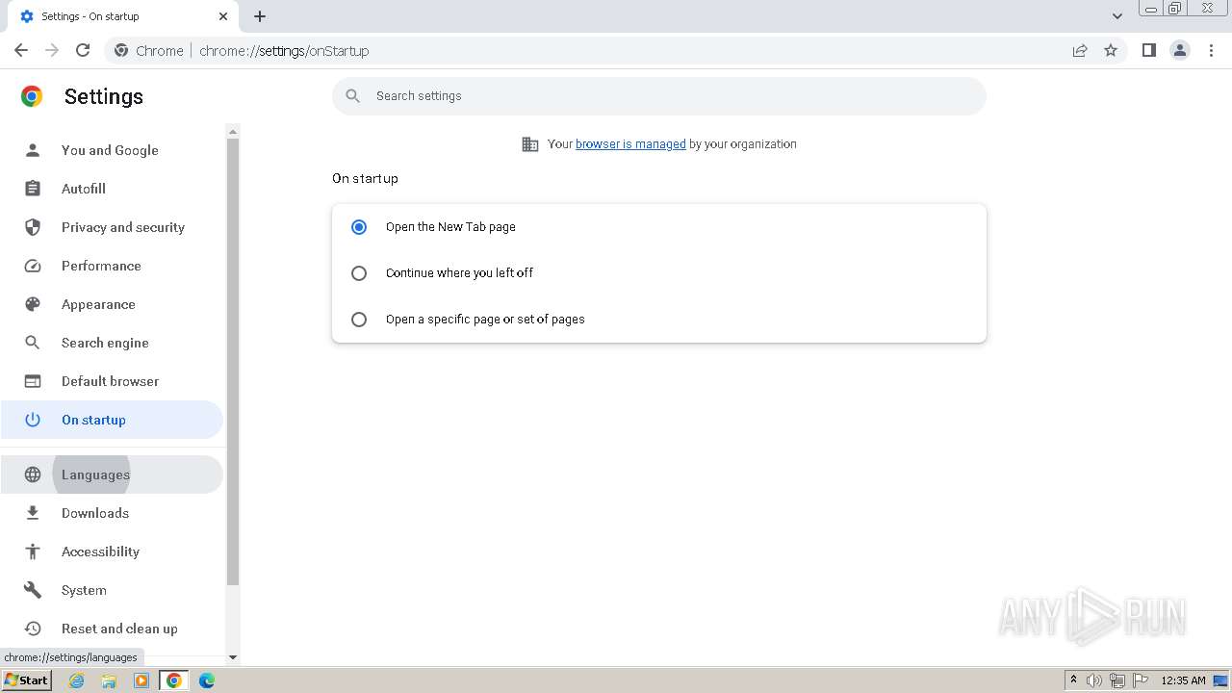
Task: Focus the Search settings field
Action: 659,96
